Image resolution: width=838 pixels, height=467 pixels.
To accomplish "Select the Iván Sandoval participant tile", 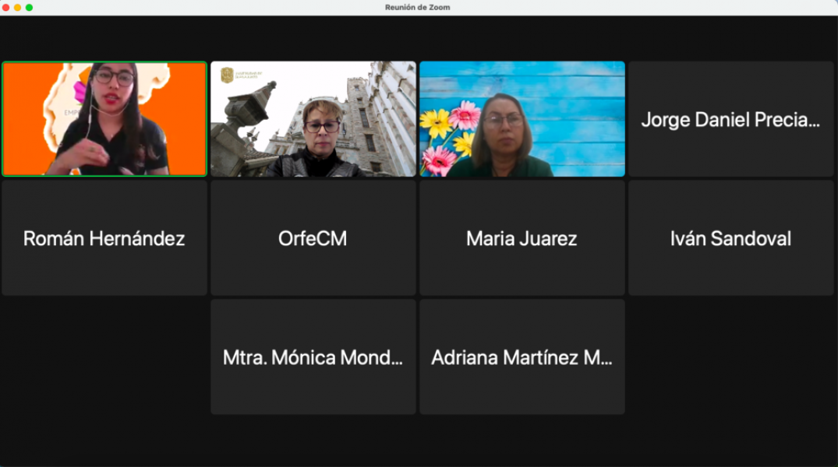I will click(730, 238).
